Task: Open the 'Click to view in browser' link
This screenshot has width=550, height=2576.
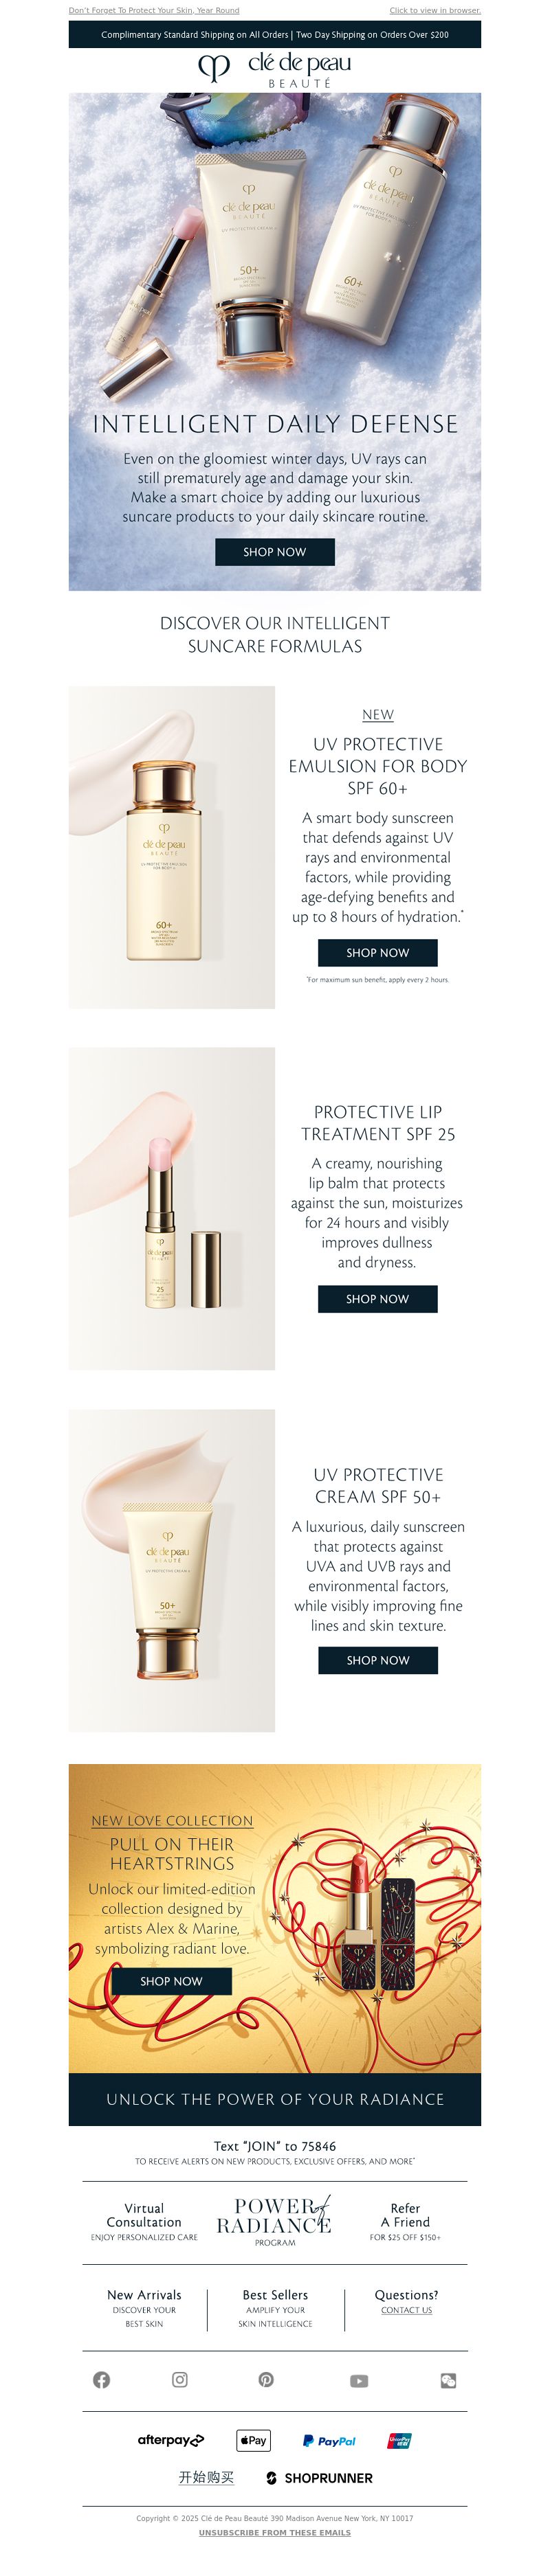Action: pos(435,10)
